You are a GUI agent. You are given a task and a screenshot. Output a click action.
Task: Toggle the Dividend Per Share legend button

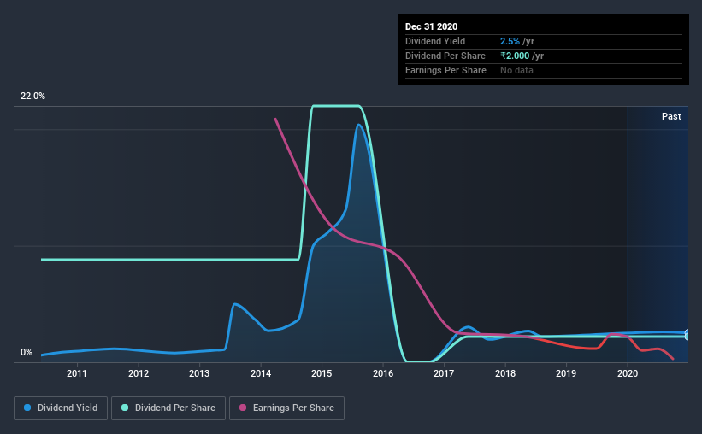168,408
